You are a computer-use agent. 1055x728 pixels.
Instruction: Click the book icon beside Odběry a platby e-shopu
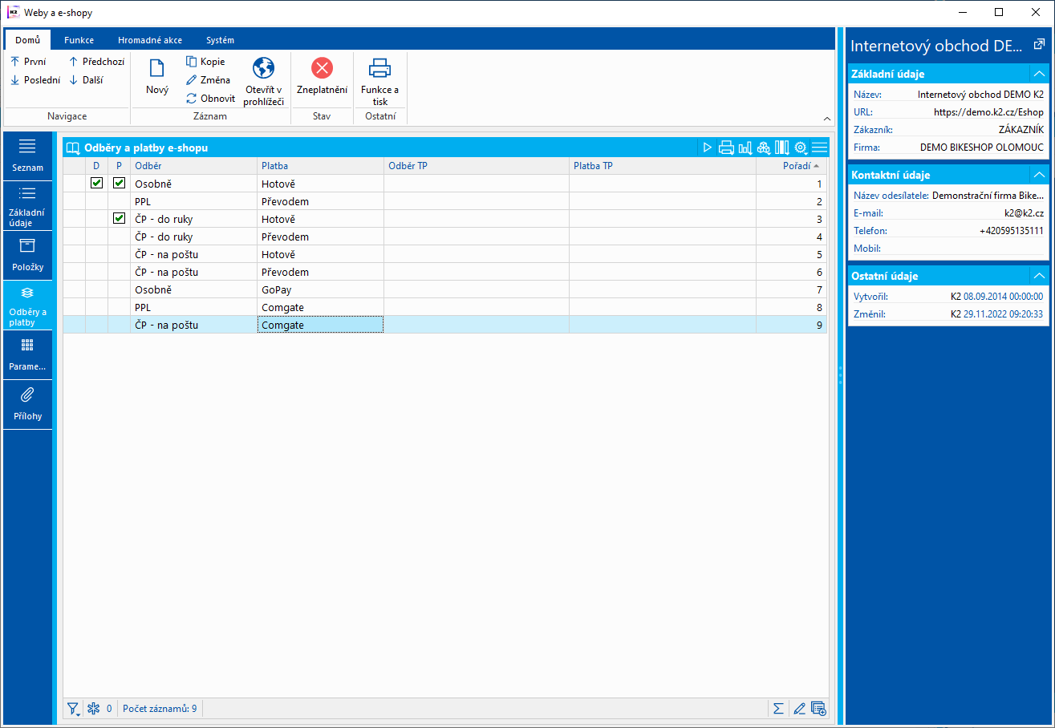coord(73,148)
